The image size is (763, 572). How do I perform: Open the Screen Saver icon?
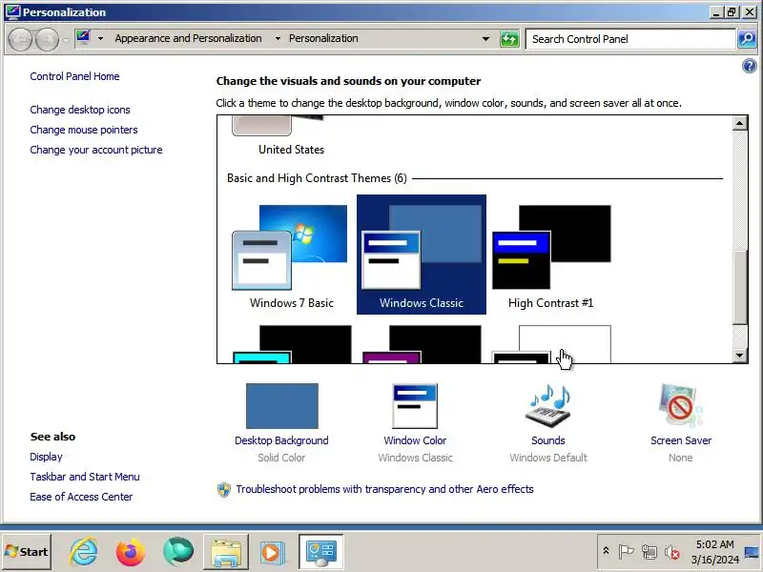(680, 406)
